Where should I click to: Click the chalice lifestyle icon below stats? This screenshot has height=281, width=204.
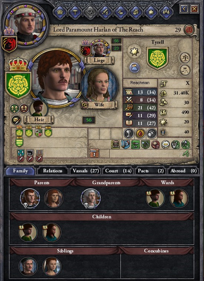coord(129,133)
